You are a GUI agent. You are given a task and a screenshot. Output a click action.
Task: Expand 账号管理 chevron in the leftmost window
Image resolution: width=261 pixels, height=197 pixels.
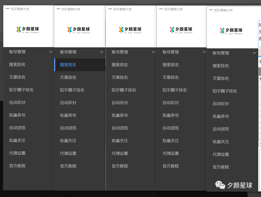point(51,52)
